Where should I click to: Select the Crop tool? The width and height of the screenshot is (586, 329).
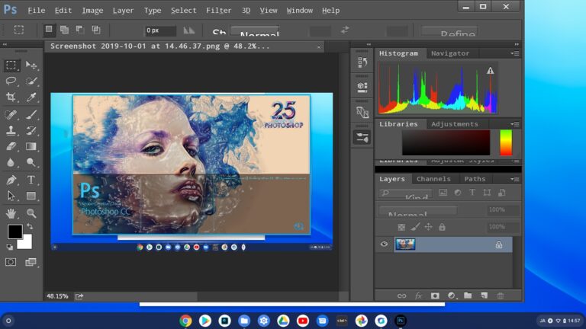pyautogui.click(x=11, y=97)
